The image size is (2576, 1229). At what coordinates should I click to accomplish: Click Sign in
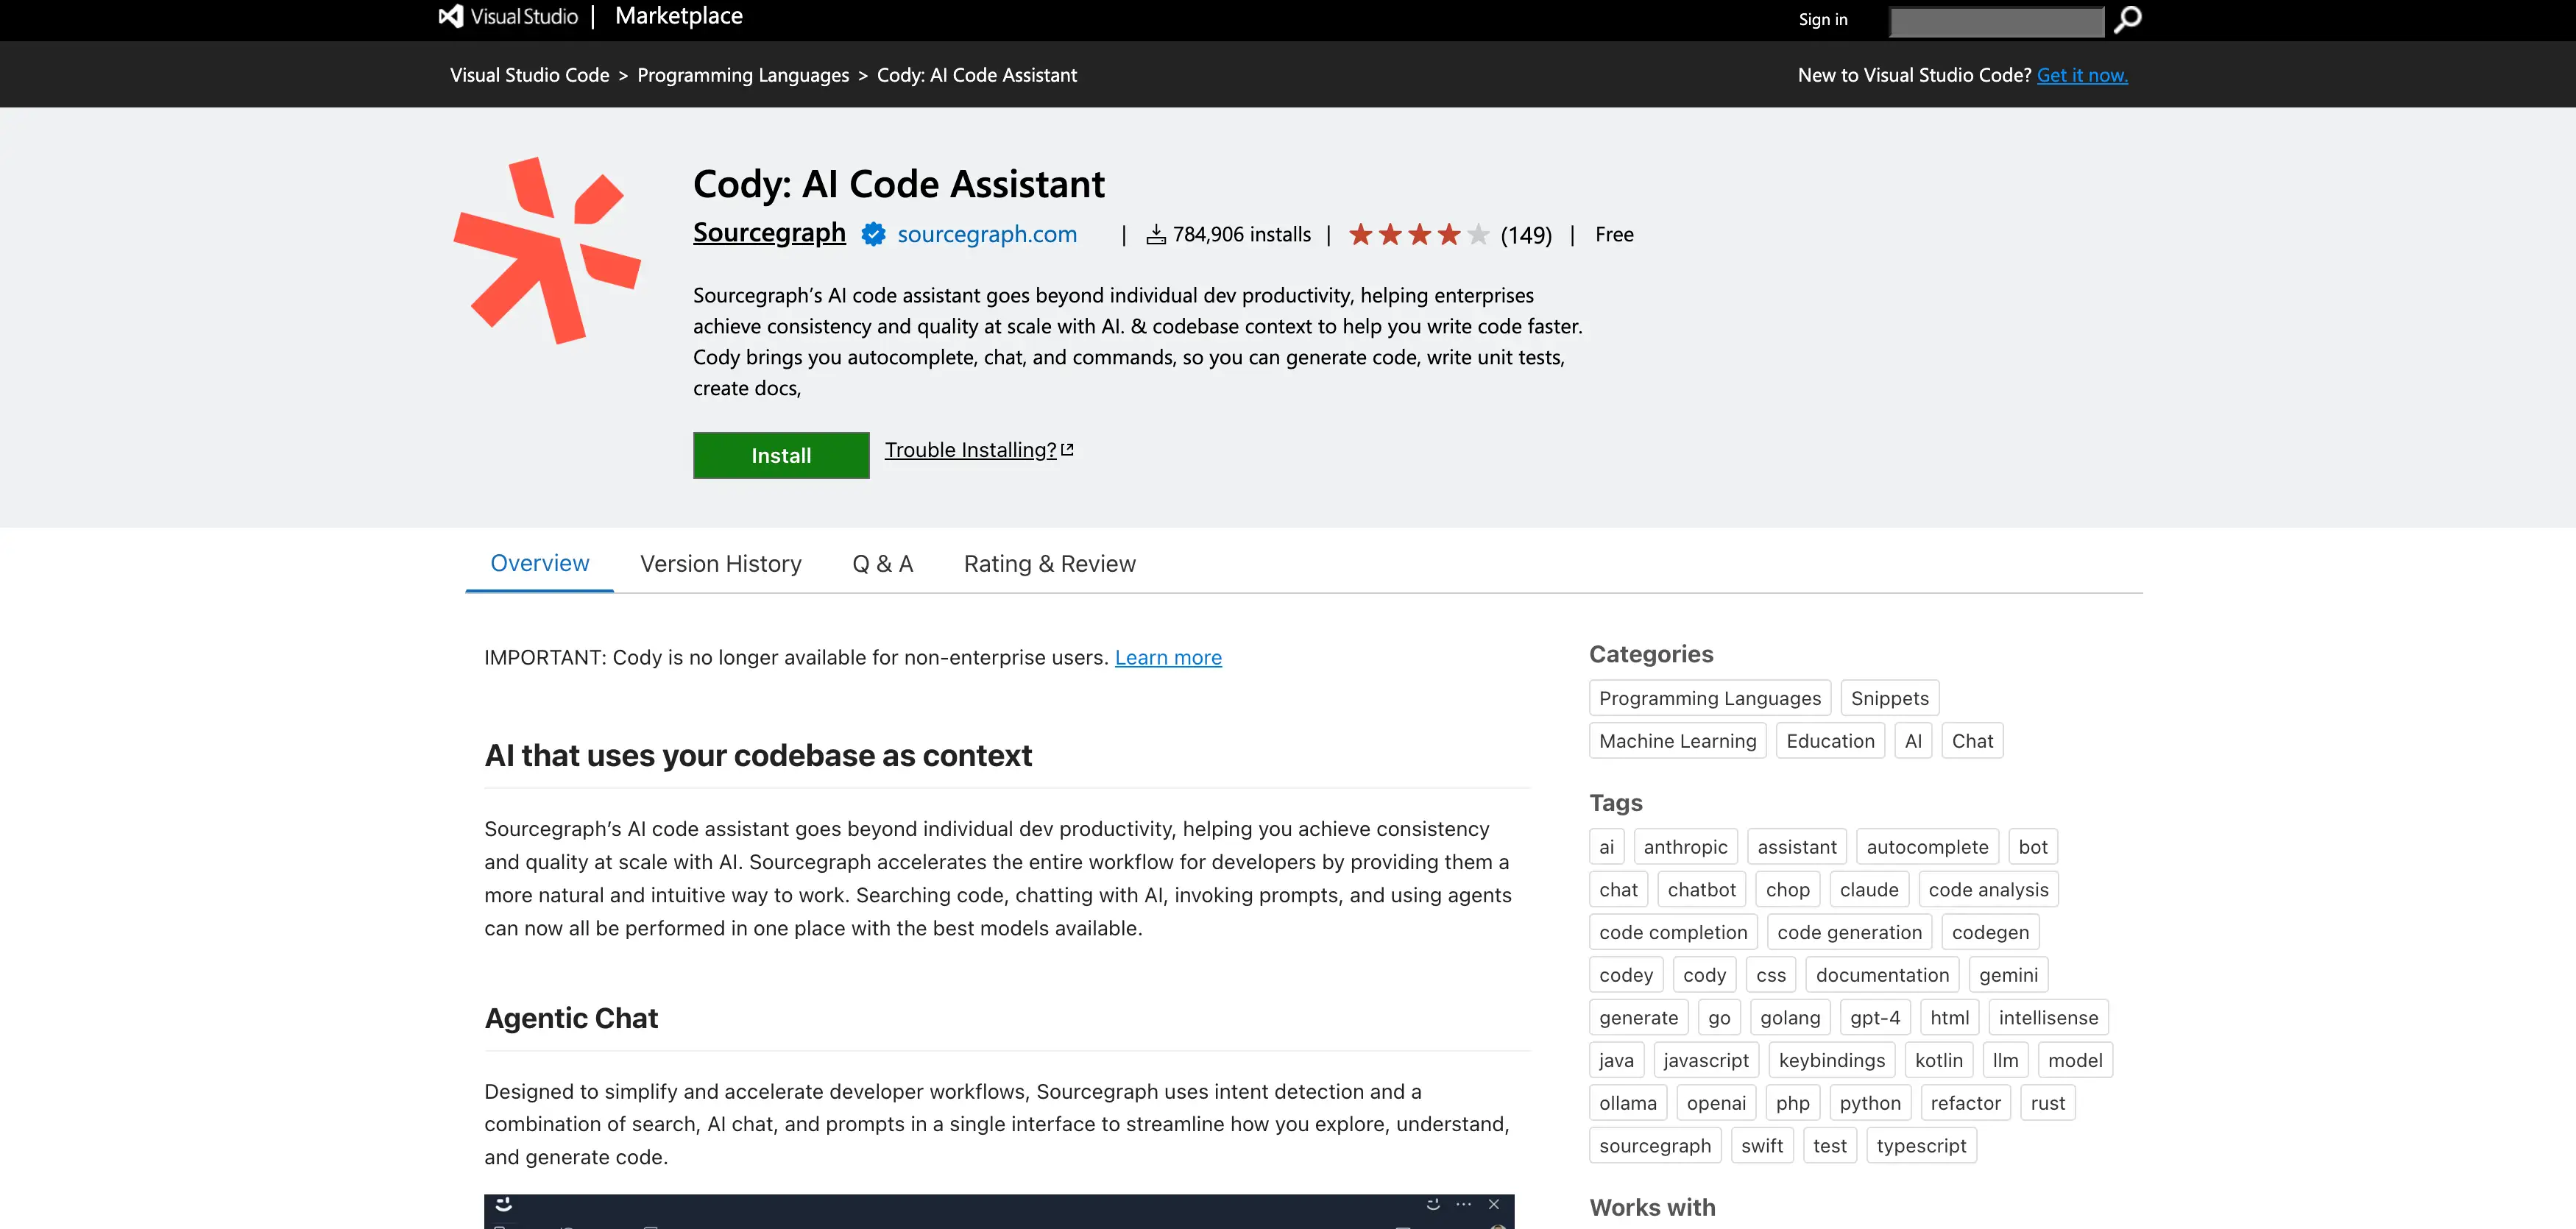[1822, 19]
